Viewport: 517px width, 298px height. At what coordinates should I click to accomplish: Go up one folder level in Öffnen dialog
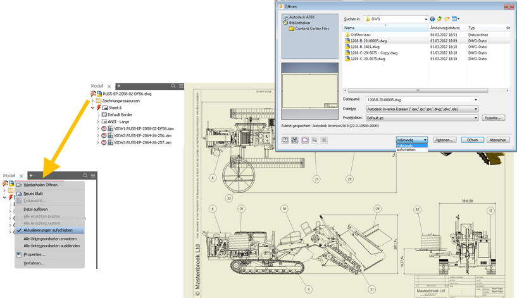click(x=439, y=19)
